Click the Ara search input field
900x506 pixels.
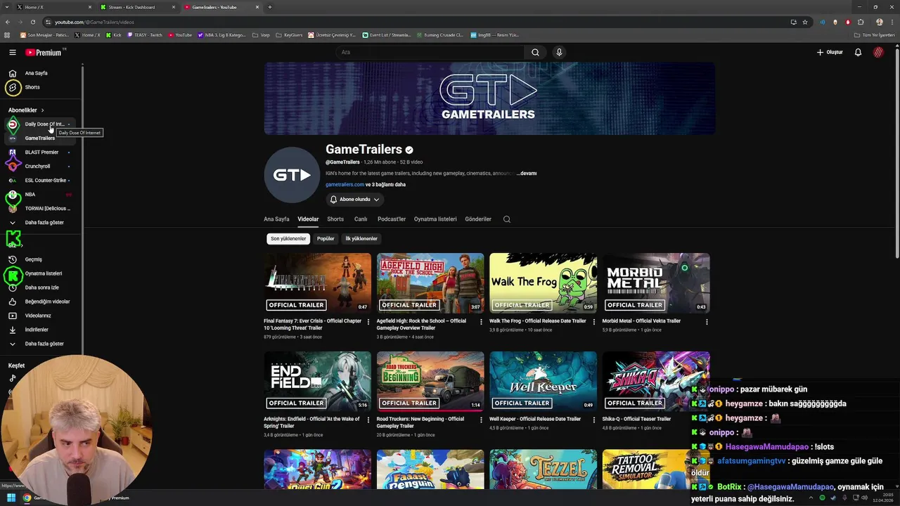pyautogui.click(x=430, y=52)
